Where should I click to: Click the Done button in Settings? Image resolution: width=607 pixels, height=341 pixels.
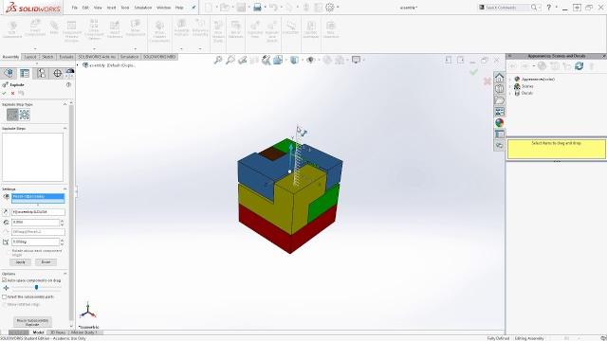coord(46,262)
